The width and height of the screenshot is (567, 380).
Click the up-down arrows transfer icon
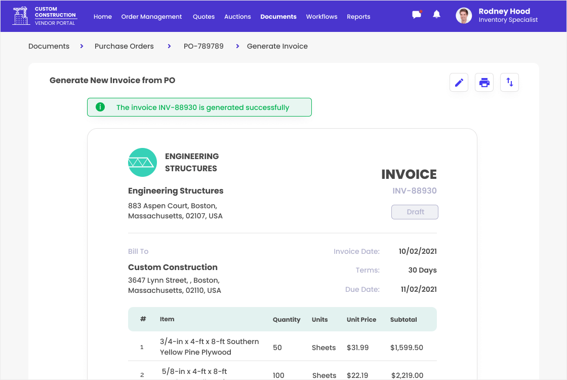click(509, 83)
